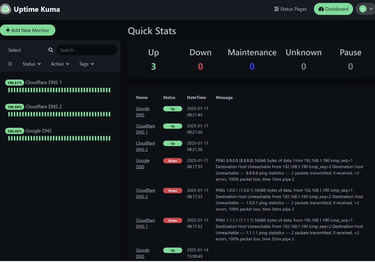
Task: Select Cloudflare DNS 2 monitor in sidebar
Action: pyautogui.click(x=43, y=106)
